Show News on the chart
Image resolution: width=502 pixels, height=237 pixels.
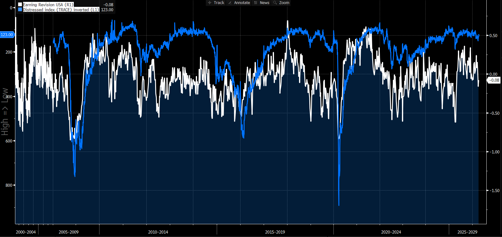click(262, 3)
